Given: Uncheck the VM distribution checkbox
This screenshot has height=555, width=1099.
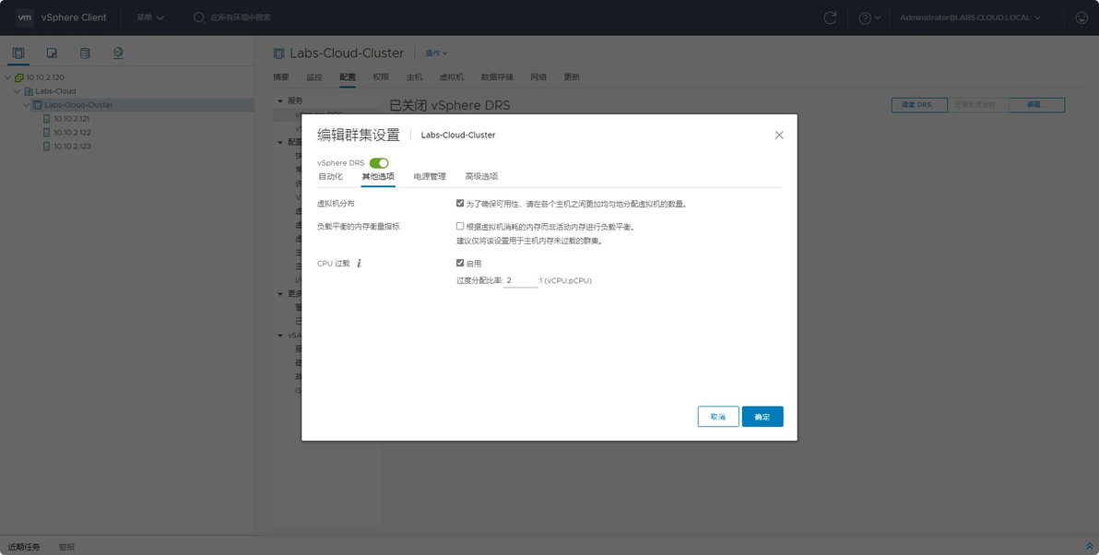Looking at the screenshot, I should (460, 203).
